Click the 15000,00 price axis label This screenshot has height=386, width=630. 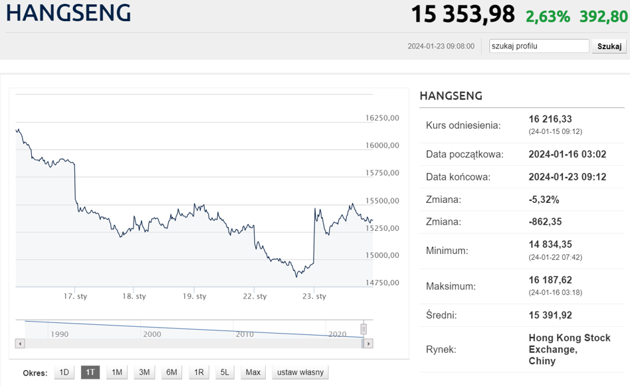(x=382, y=255)
